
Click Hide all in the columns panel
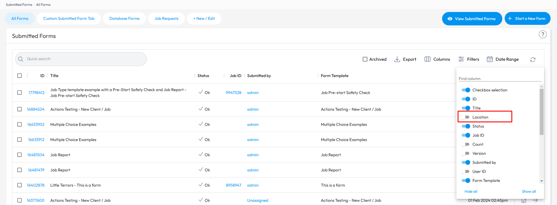(471, 191)
